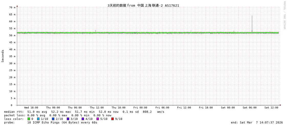Click the 5 m y-axis value
This screenshot has width=287, height=126.
(x=13, y=98)
